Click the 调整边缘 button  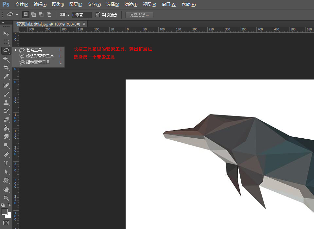click(139, 15)
